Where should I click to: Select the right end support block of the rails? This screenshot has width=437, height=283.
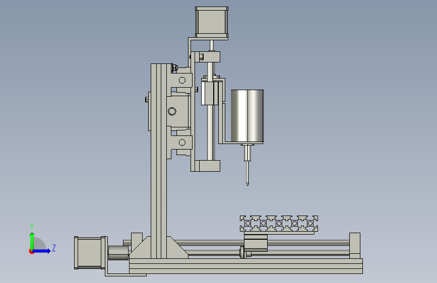click(x=354, y=245)
